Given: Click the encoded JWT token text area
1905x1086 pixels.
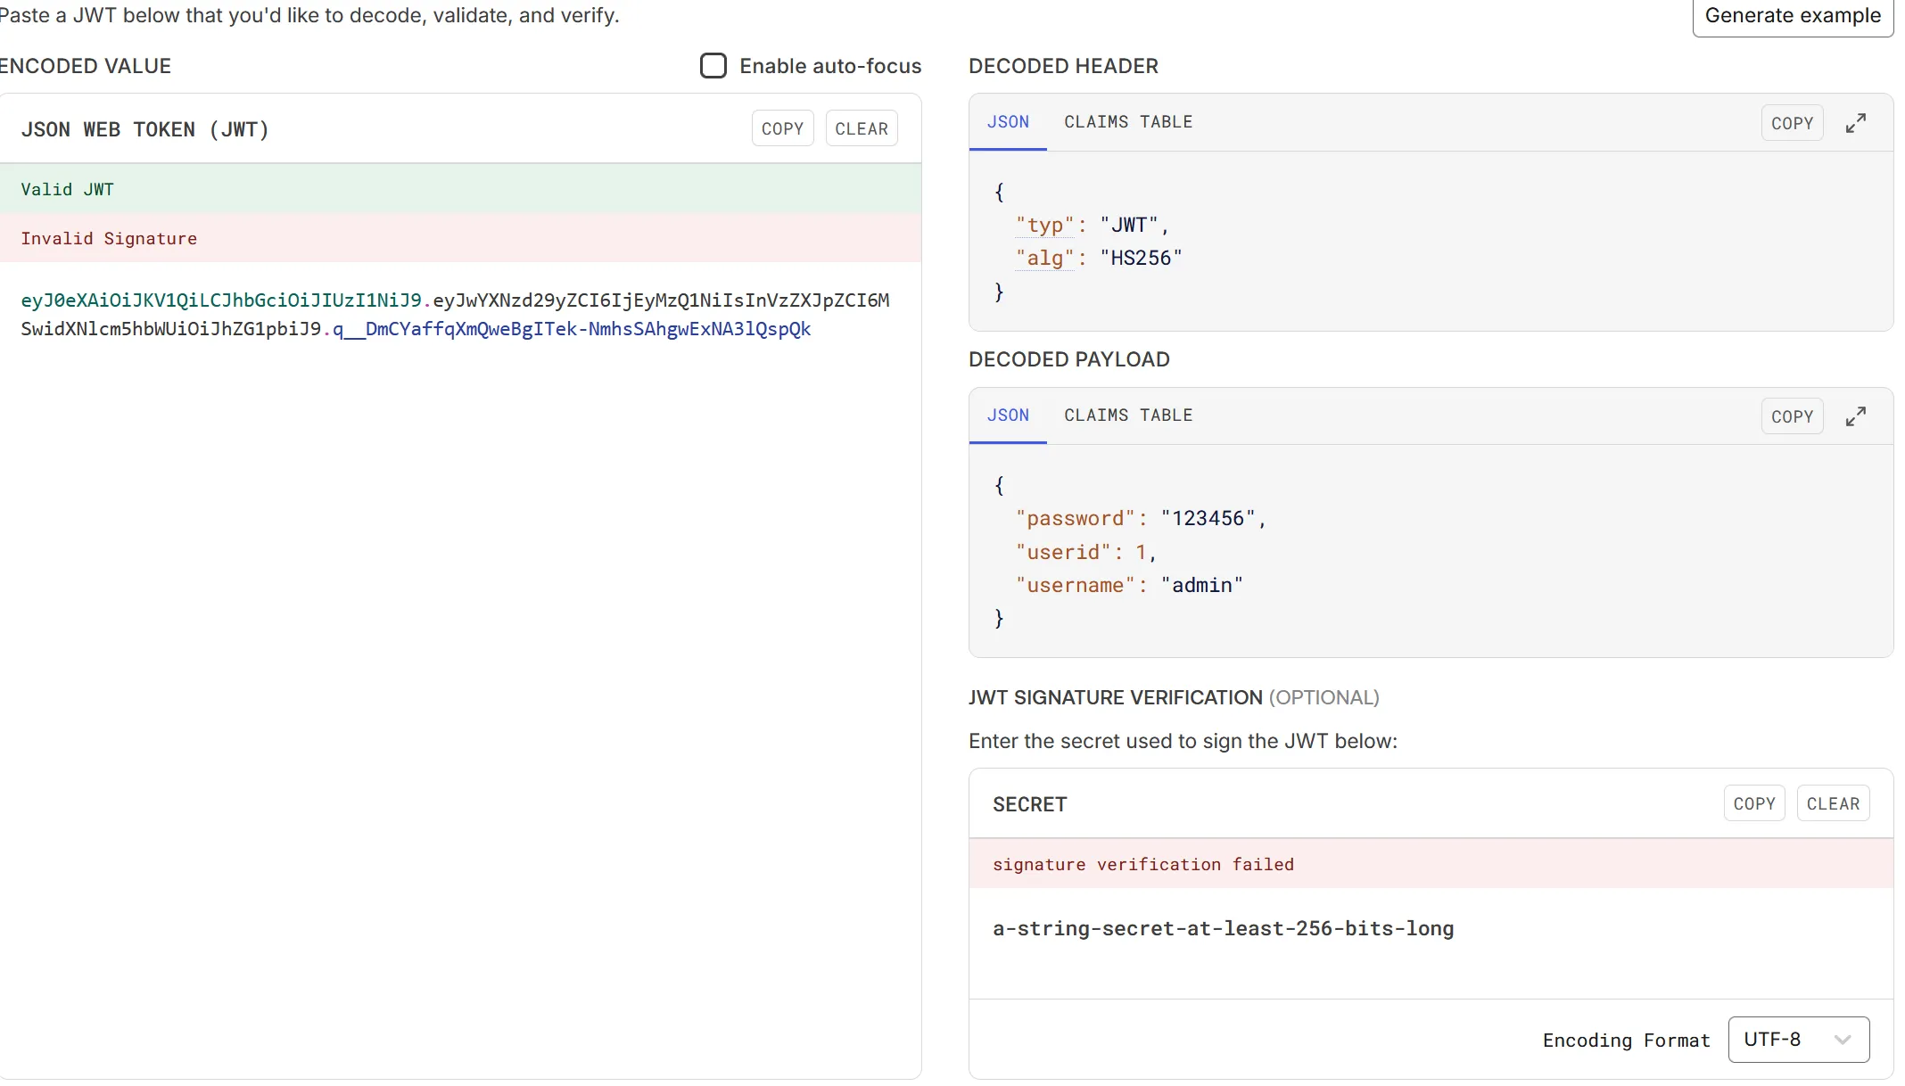Looking at the screenshot, I should coord(455,315).
